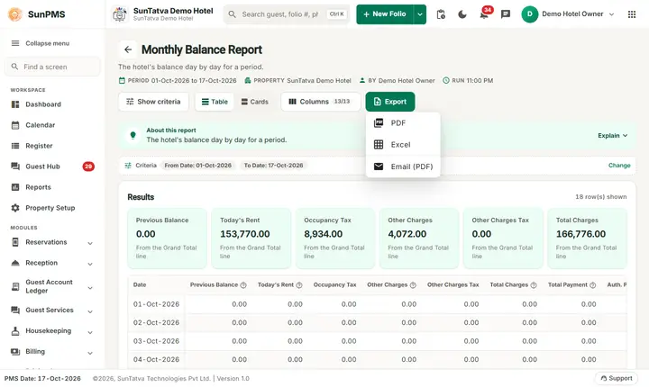Open notifications bell with 34 badge
Image resolution: width=649 pixels, height=387 pixels.
[484, 14]
